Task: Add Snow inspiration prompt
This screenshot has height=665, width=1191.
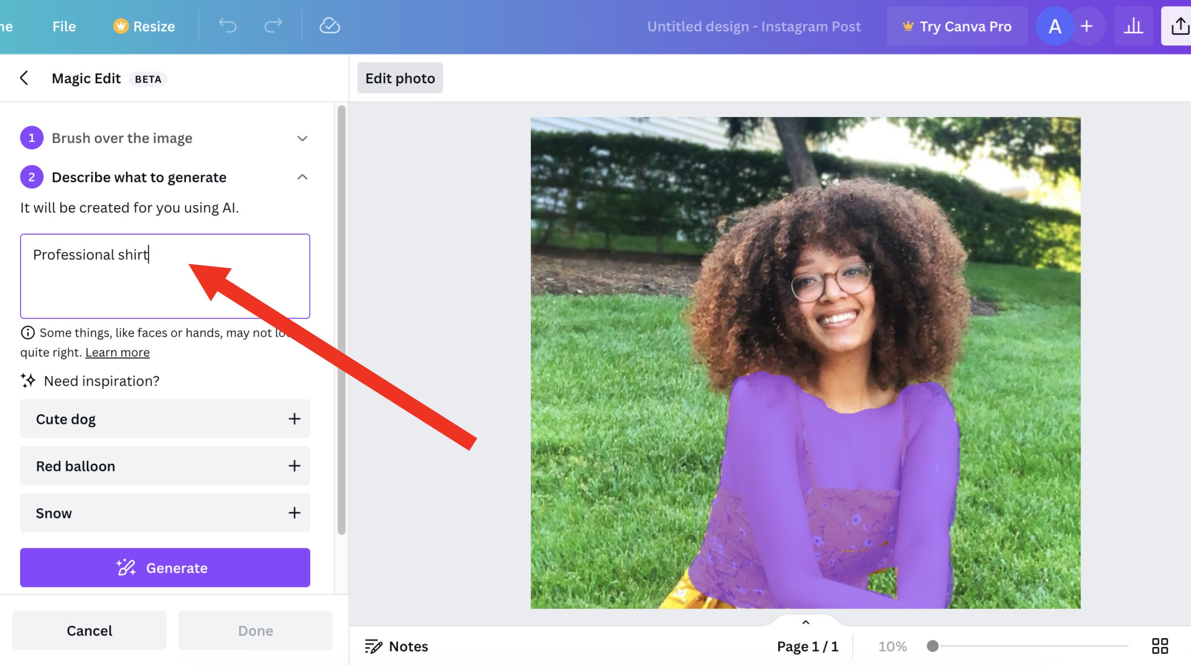Action: 294,512
